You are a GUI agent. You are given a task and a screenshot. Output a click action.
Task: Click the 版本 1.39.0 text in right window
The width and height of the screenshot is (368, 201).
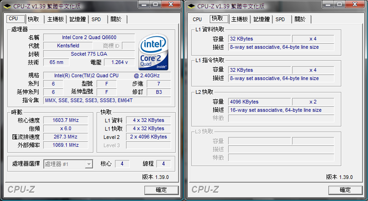(339, 177)
